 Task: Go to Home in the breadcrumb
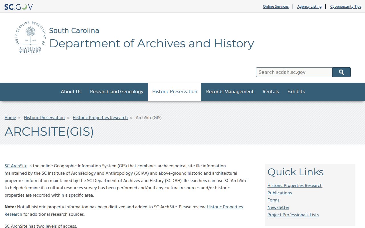(x=10, y=118)
